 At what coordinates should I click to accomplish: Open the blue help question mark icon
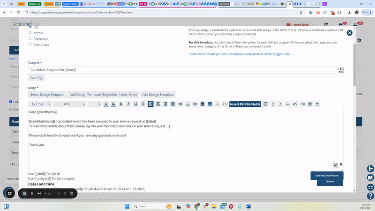(370, 196)
